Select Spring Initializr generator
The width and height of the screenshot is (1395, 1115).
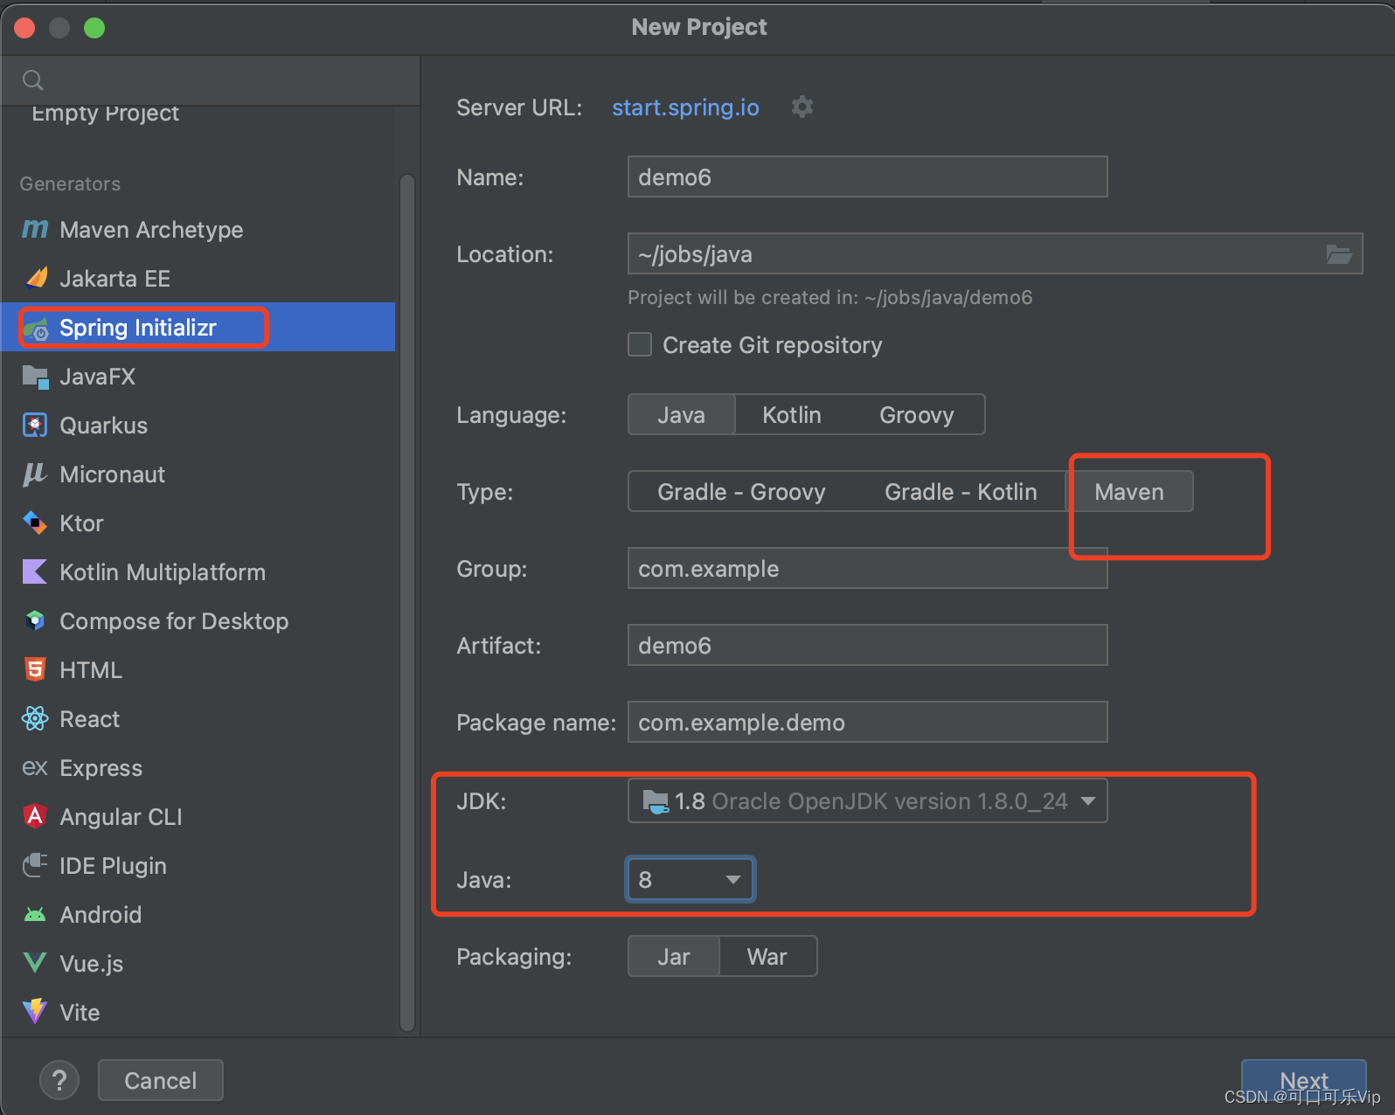click(198, 327)
